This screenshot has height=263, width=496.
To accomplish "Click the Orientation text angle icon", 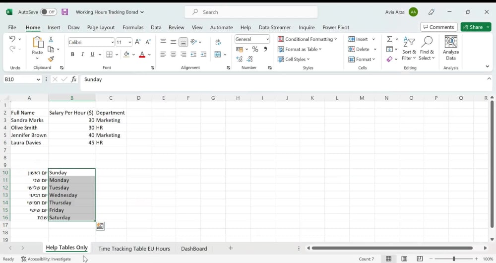I will (194, 42).
